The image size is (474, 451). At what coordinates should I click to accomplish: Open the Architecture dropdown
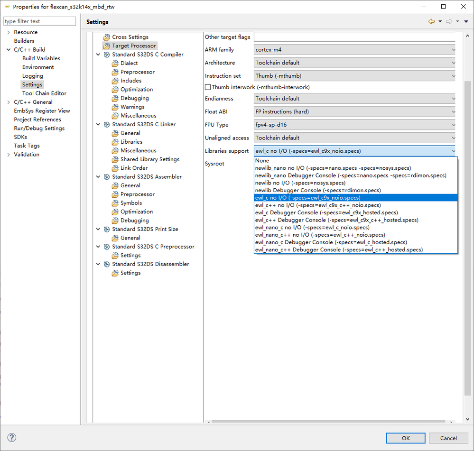pyautogui.click(x=354, y=63)
